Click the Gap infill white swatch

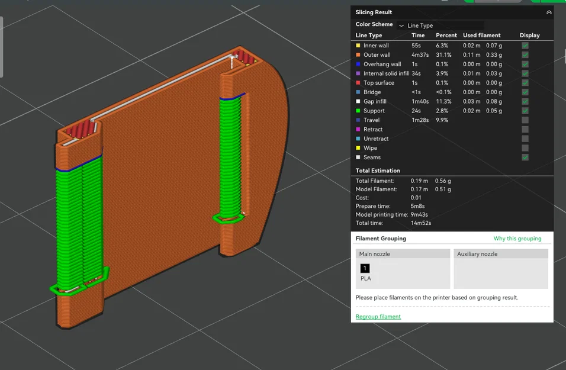tap(358, 101)
